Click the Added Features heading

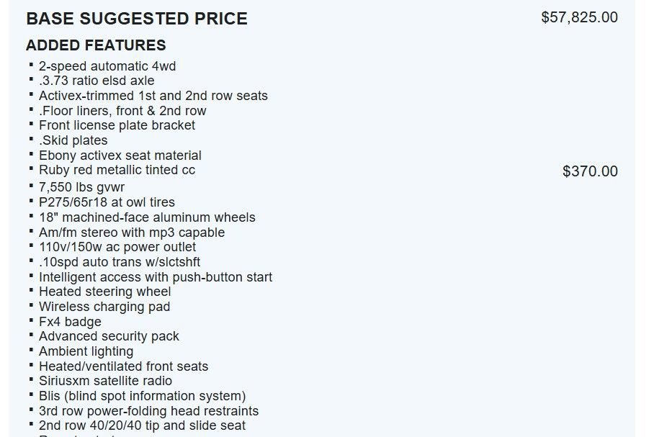coord(96,45)
